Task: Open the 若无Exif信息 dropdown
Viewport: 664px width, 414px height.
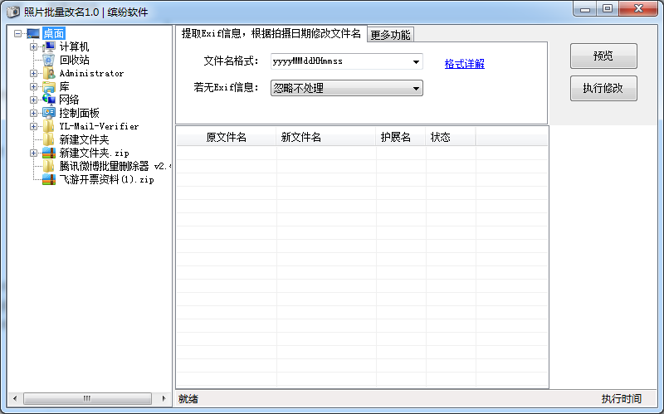Action: [x=346, y=88]
